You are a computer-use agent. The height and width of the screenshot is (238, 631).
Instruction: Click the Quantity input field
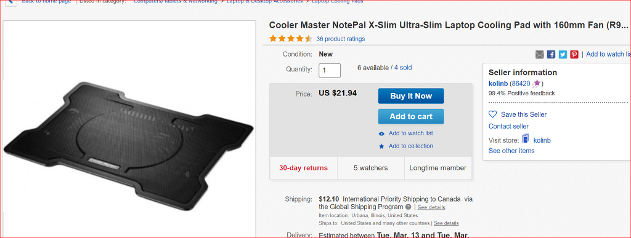[330, 70]
